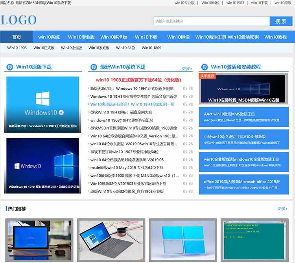The width and height of the screenshot is (295, 263).
Task: Click the icon beside Win10原版下载 heading
Action: click(9, 67)
